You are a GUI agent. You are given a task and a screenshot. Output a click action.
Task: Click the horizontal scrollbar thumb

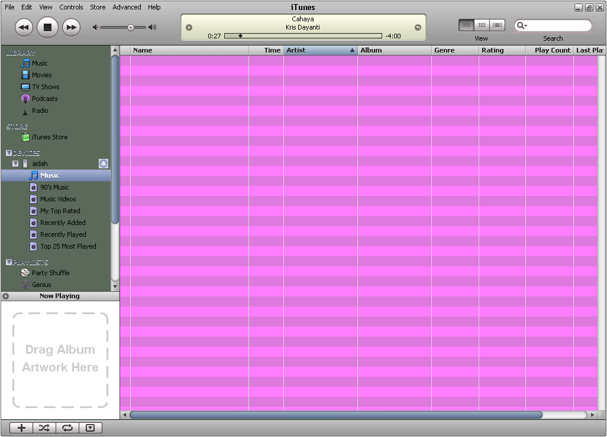tap(336, 415)
